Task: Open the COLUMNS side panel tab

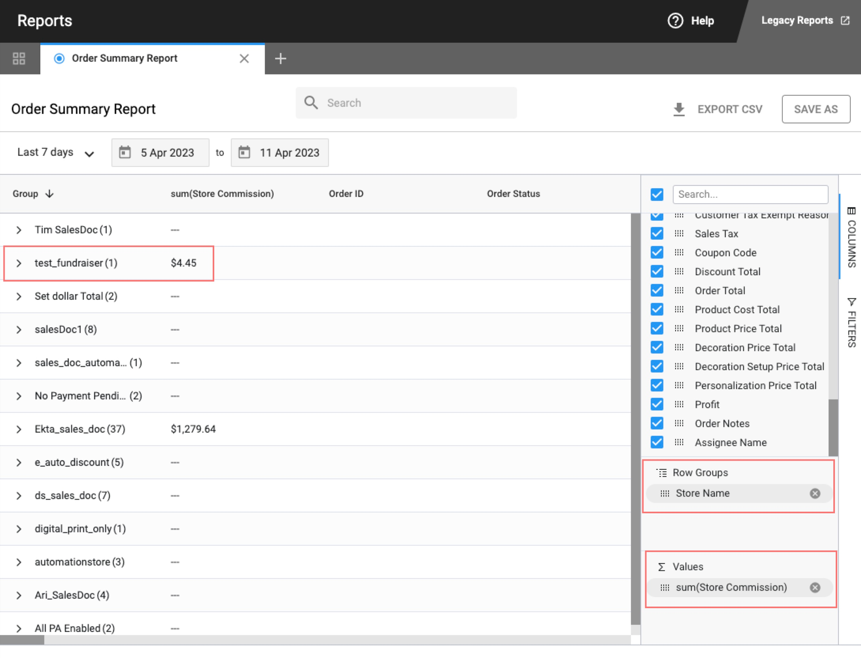Action: [x=852, y=236]
